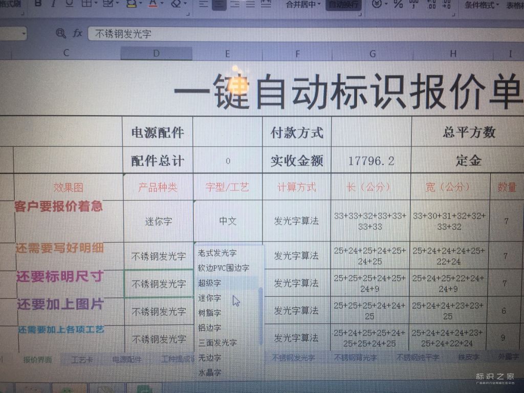Switch to the 不锈钢背光字 sheet tab
524x393 pixels.
[355, 358]
